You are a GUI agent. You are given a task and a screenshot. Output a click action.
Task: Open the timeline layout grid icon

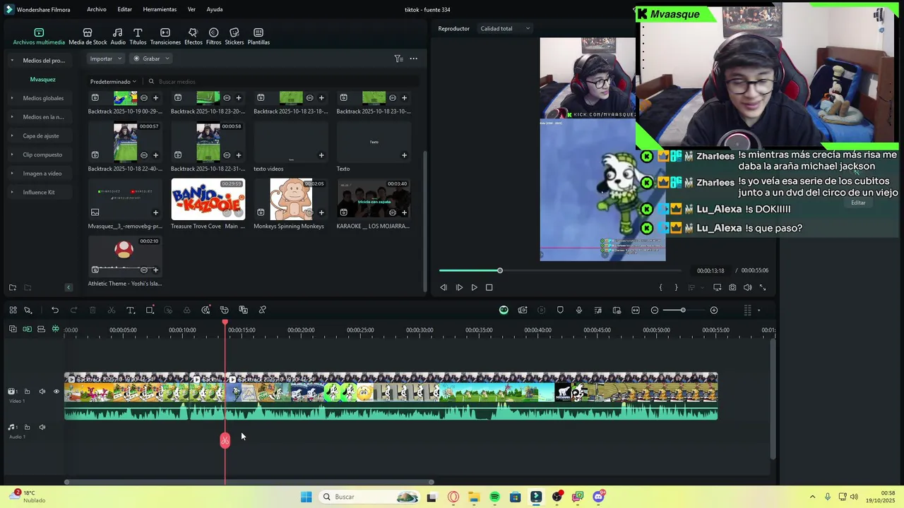pyautogui.click(x=13, y=310)
